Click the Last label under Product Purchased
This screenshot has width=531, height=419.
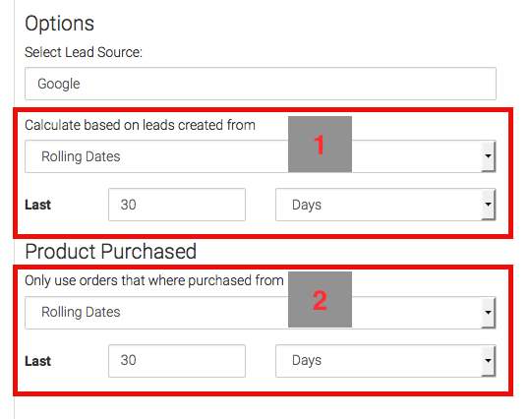tap(38, 361)
